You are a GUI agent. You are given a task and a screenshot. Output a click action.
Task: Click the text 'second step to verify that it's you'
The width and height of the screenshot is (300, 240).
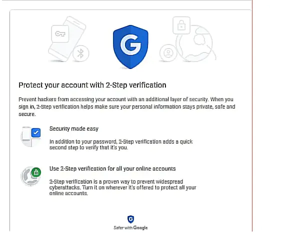[88, 148]
